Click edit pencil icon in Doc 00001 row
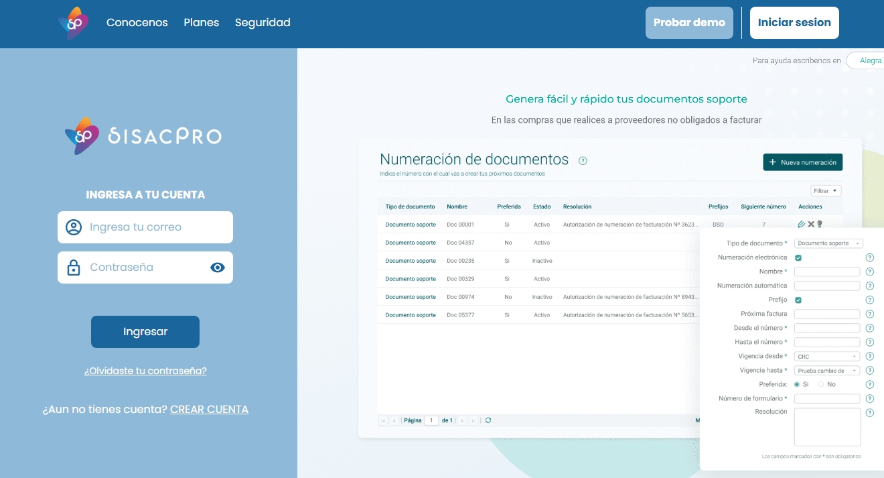The image size is (884, 478). click(802, 224)
